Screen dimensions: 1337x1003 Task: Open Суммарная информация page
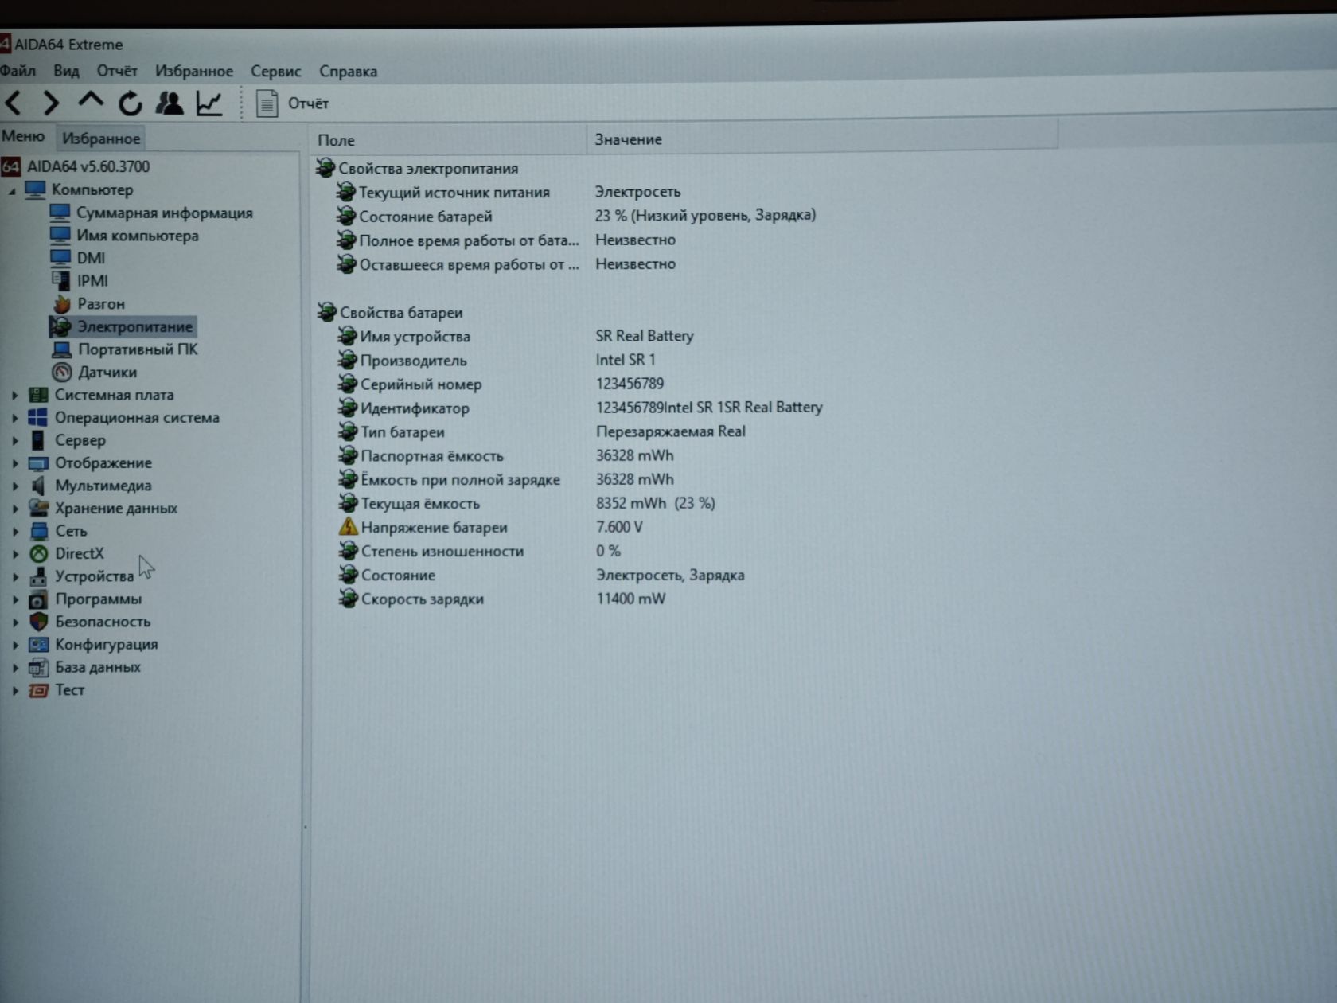tap(164, 213)
